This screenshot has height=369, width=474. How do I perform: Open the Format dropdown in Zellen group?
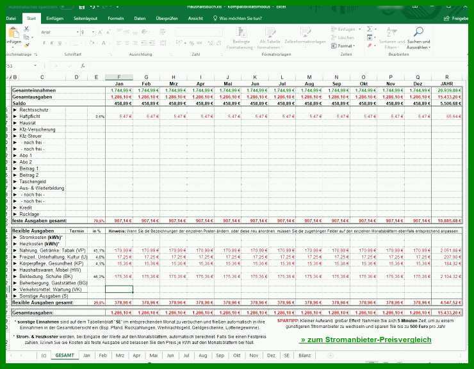click(343, 45)
